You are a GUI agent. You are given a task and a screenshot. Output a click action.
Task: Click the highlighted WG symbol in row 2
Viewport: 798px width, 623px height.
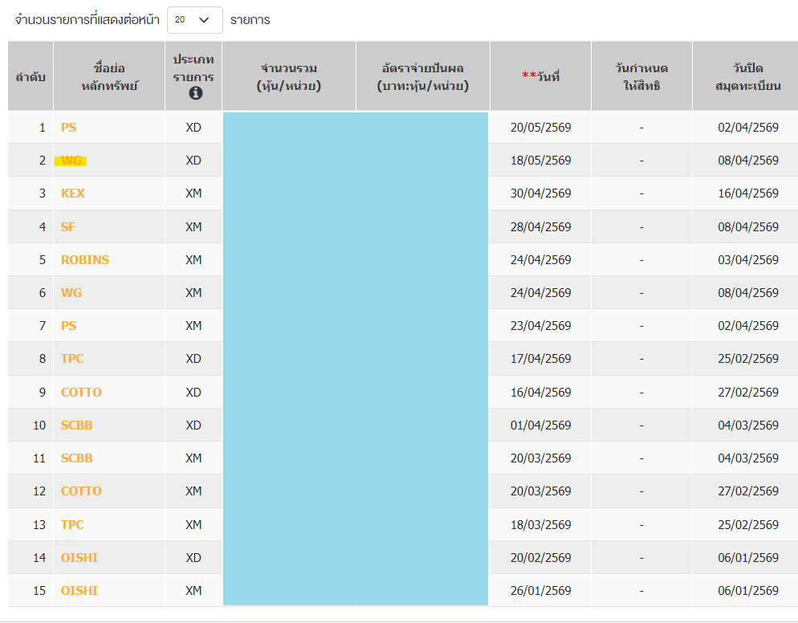[x=71, y=161]
